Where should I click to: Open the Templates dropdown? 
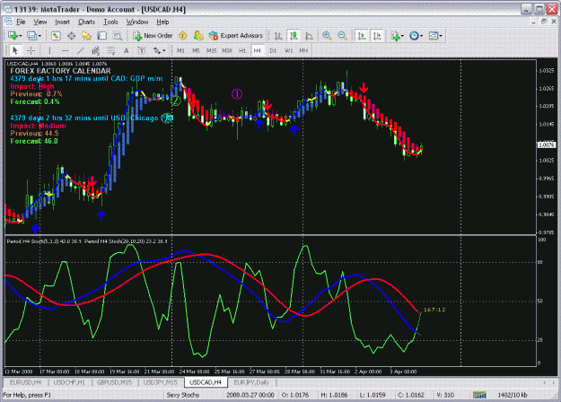click(435, 35)
